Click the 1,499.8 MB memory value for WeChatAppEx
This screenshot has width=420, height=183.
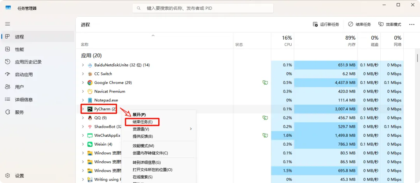coord(345,136)
